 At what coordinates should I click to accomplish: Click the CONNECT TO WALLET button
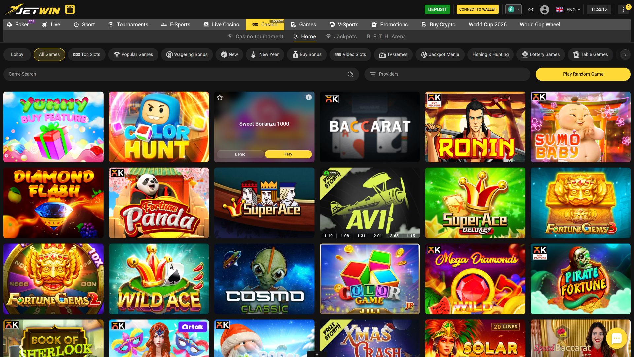[x=477, y=9]
